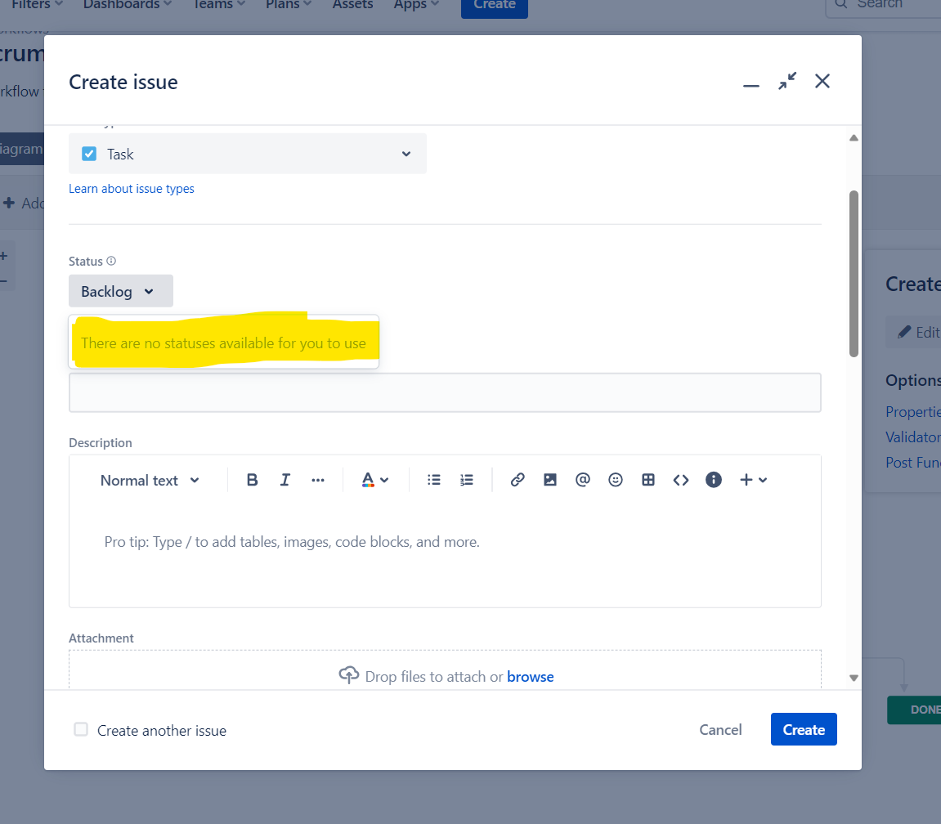Click the Cancel button
The height and width of the screenshot is (824, 941).
click(x=720, y=730)
